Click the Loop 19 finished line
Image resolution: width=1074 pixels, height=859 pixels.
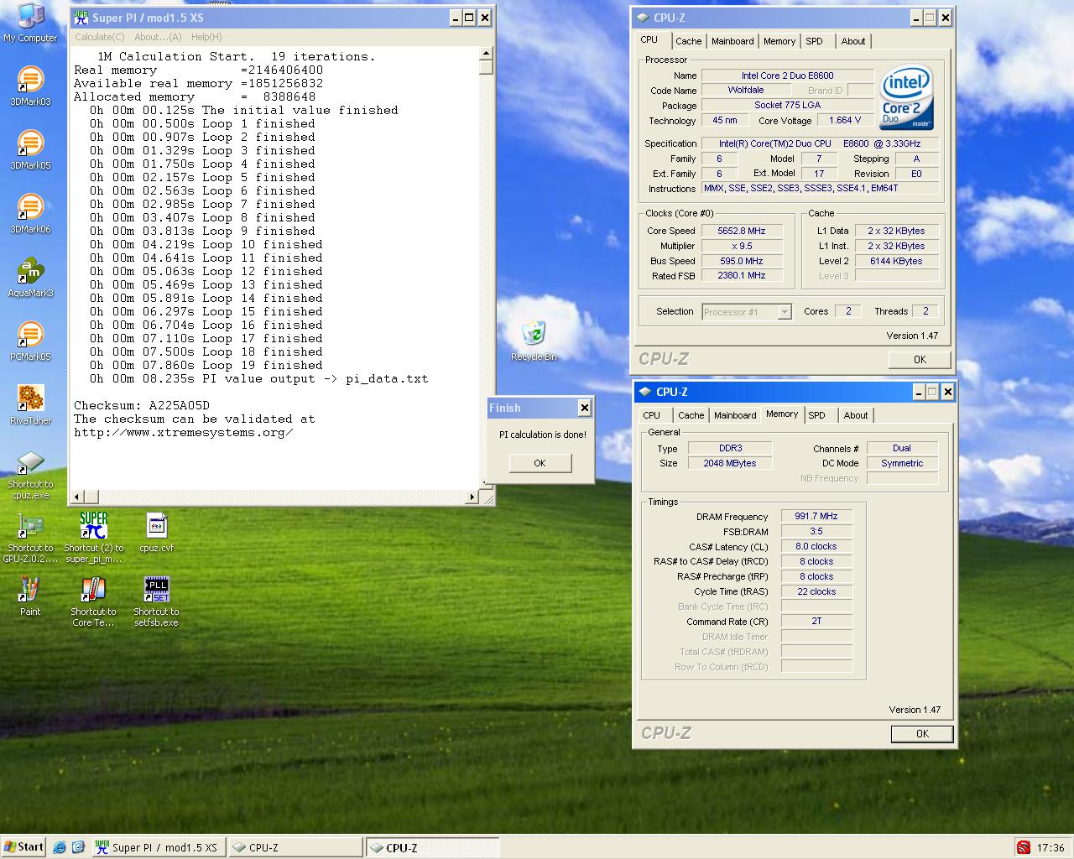pyautogui.click(x=206, y=365)
